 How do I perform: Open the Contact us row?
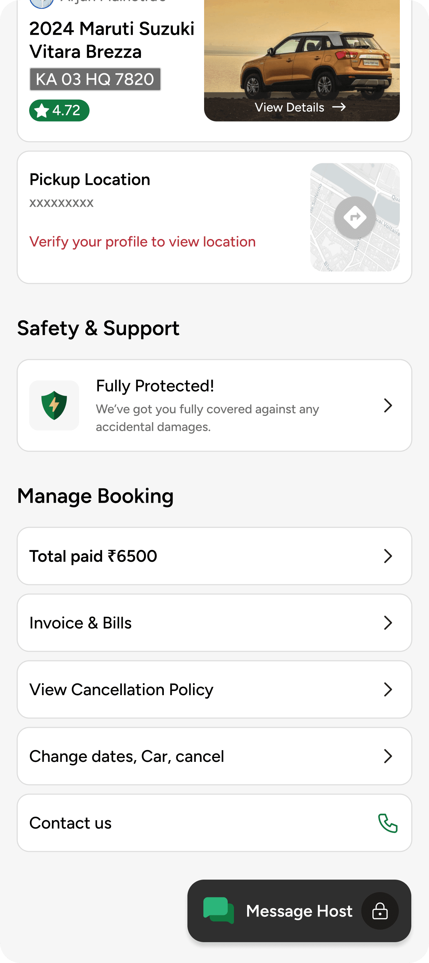214,823
